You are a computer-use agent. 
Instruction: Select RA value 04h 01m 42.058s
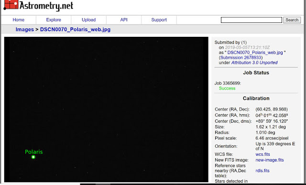tap(272, 115)
